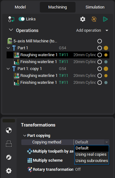
Task: Click the yellow status dot on Part 1
Action: point(106,48)
